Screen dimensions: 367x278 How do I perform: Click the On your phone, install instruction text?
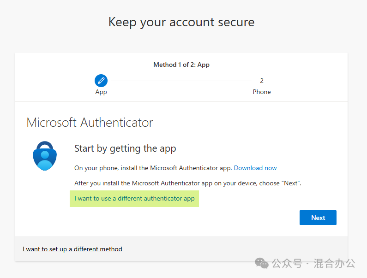tap(153, 168)
